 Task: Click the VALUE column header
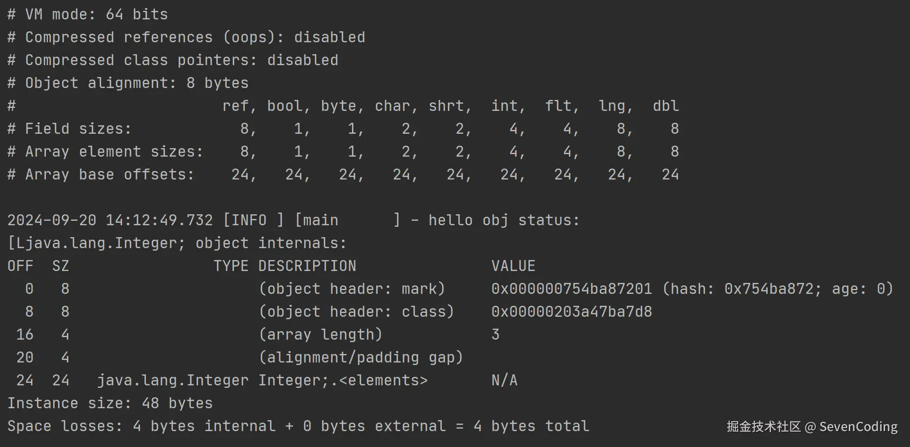513,266
